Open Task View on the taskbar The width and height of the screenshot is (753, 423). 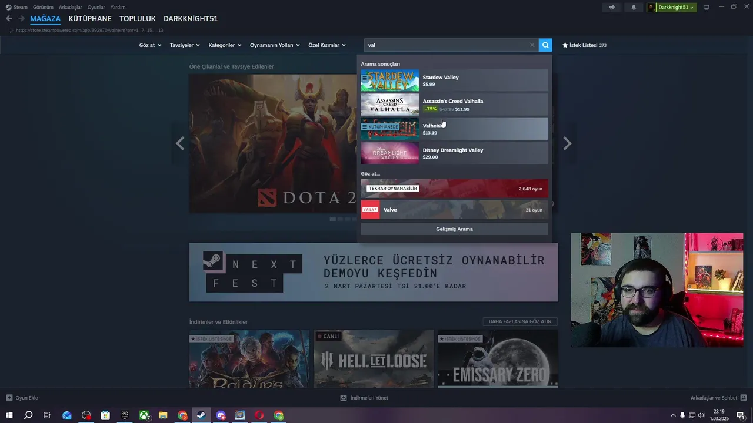[x=47, y=415]
